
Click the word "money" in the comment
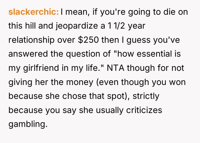coord(80,82)
